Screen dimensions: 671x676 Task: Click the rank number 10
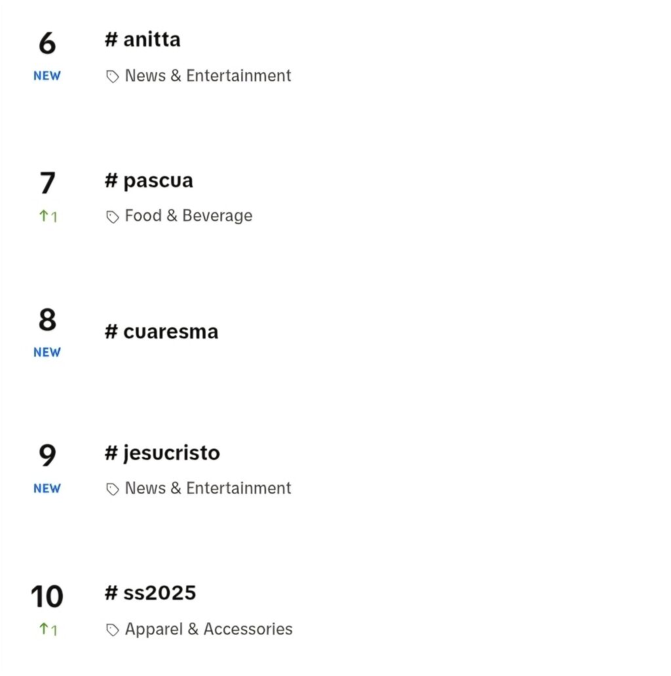click(47, 597)
